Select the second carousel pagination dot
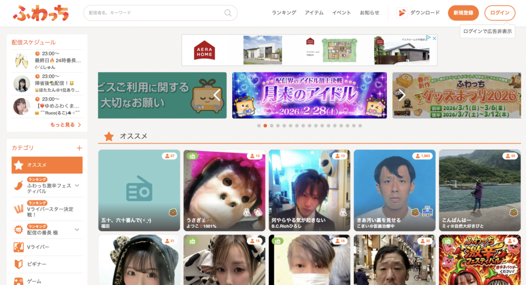Image resolution: width=526 pixels, height=285 pixels. pos(265,126)
